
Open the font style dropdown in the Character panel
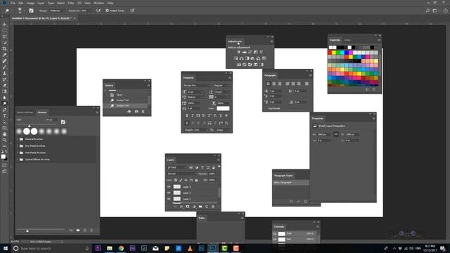coord(222,86)
